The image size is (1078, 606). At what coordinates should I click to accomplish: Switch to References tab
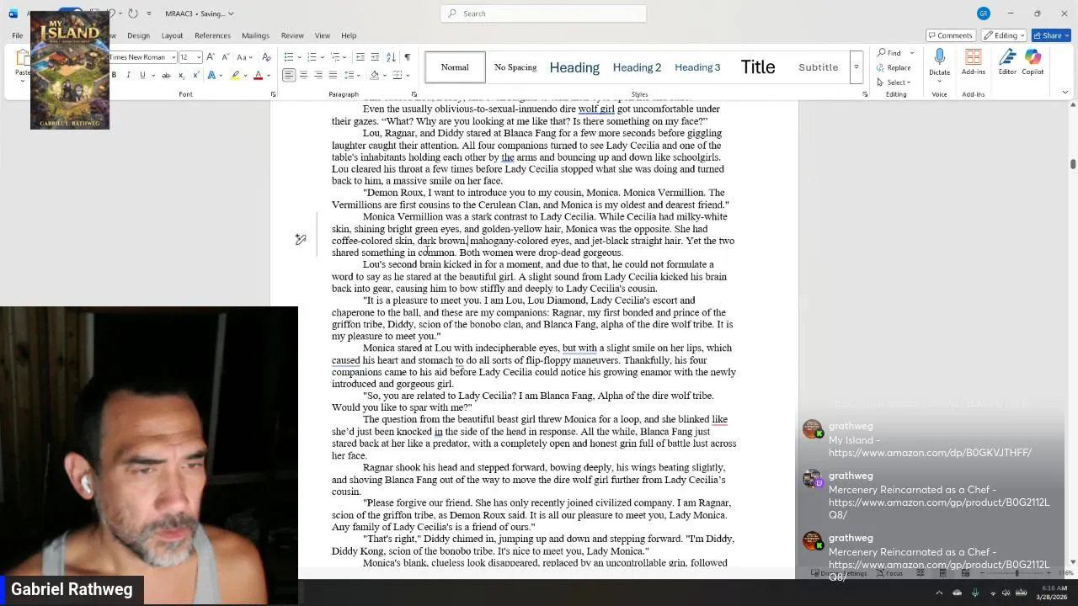coord(212,35)
